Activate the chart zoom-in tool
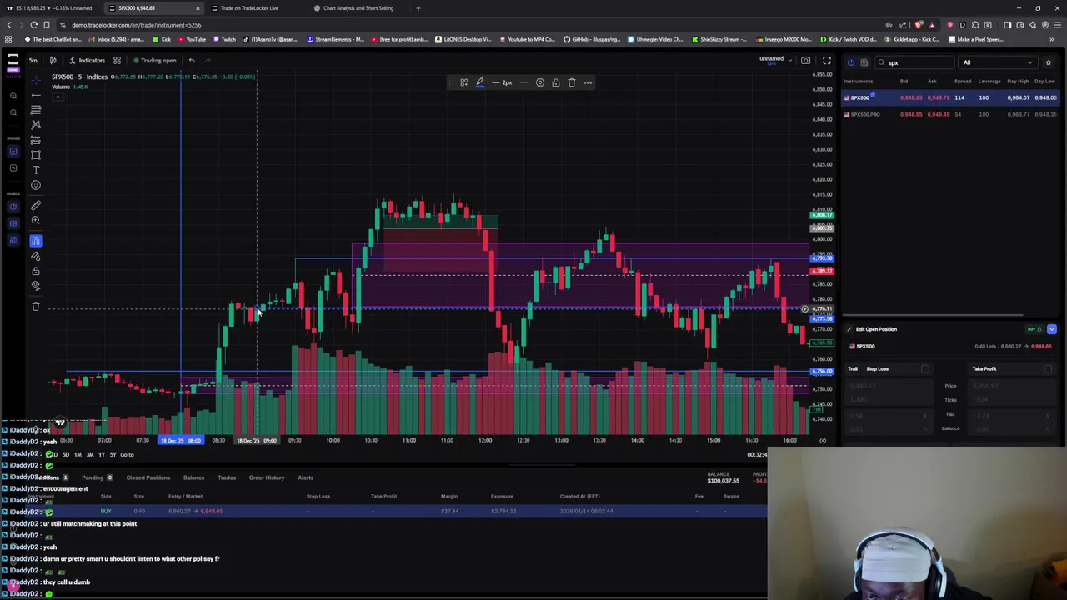This screenshot has width=1067, height=600. [36, 220]
